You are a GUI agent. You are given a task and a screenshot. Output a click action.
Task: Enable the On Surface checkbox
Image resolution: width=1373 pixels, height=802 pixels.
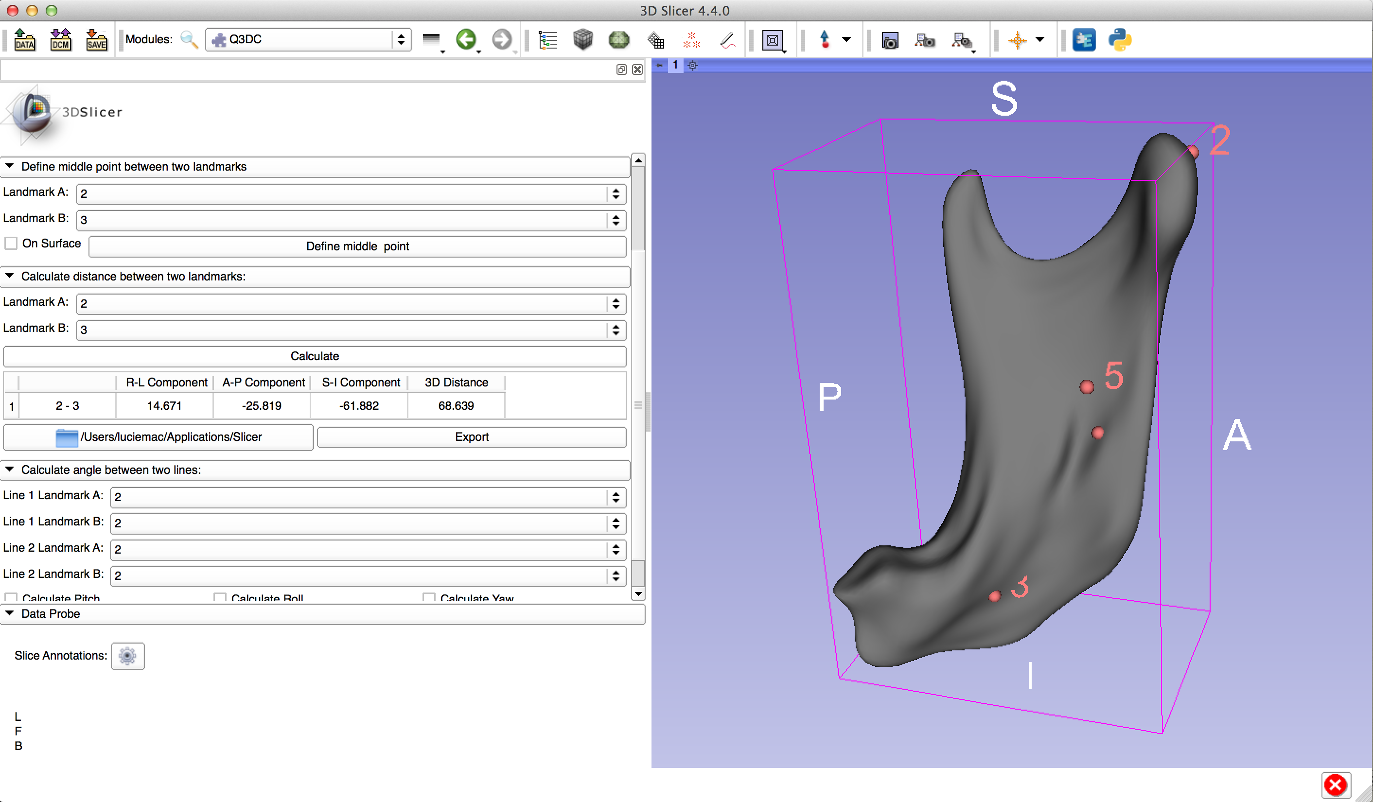click(12, 243)
